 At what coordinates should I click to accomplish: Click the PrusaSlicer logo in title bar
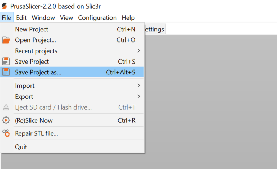4,6
